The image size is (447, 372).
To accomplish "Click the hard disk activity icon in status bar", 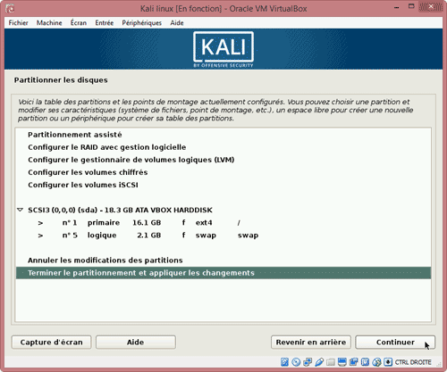I will coord(284,361).
